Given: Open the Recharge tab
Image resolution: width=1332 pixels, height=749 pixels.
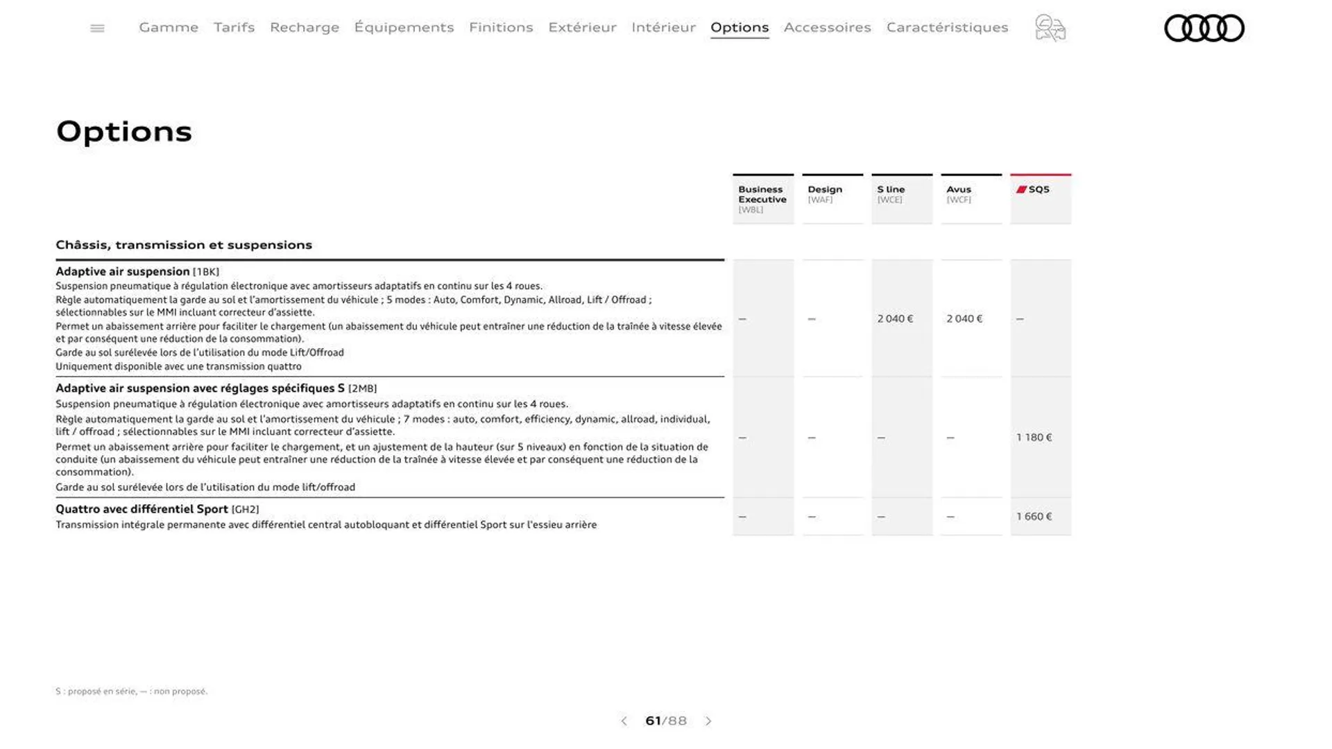Looking at the screenshot, I should (305, 27).
